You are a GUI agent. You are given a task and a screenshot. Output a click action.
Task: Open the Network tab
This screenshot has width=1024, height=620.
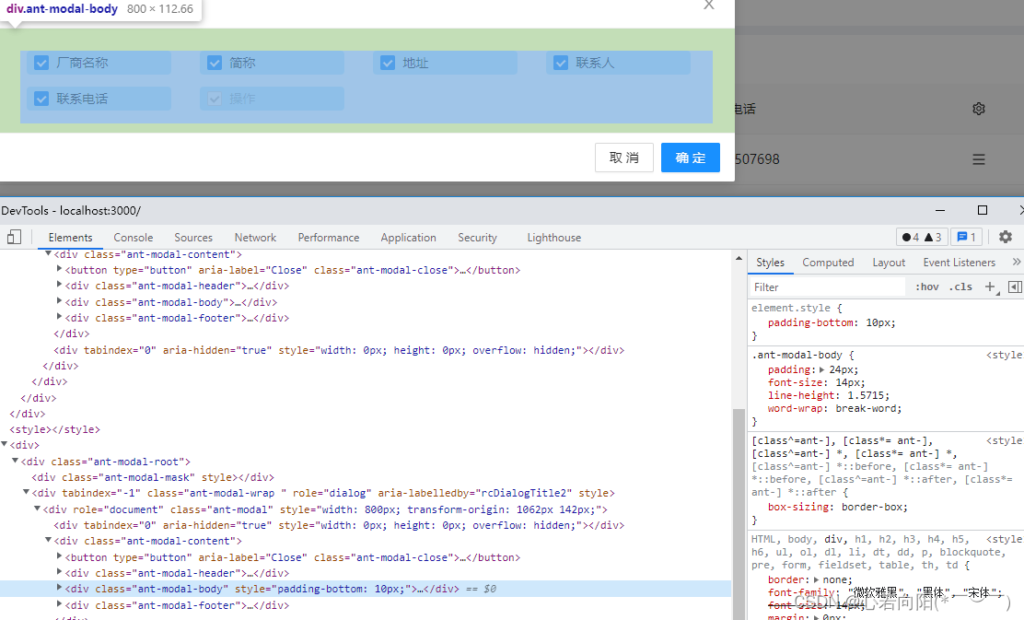[x=255, y=237]
